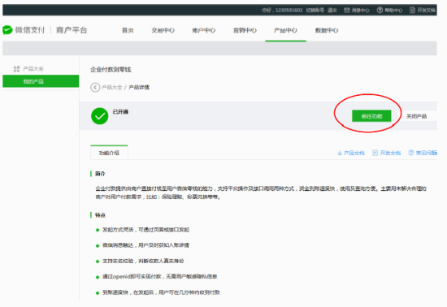Screen dimensions: 447x307
Task: Open the 产品文档 download link
Action: pyautogui.click(x=354, y=153)
